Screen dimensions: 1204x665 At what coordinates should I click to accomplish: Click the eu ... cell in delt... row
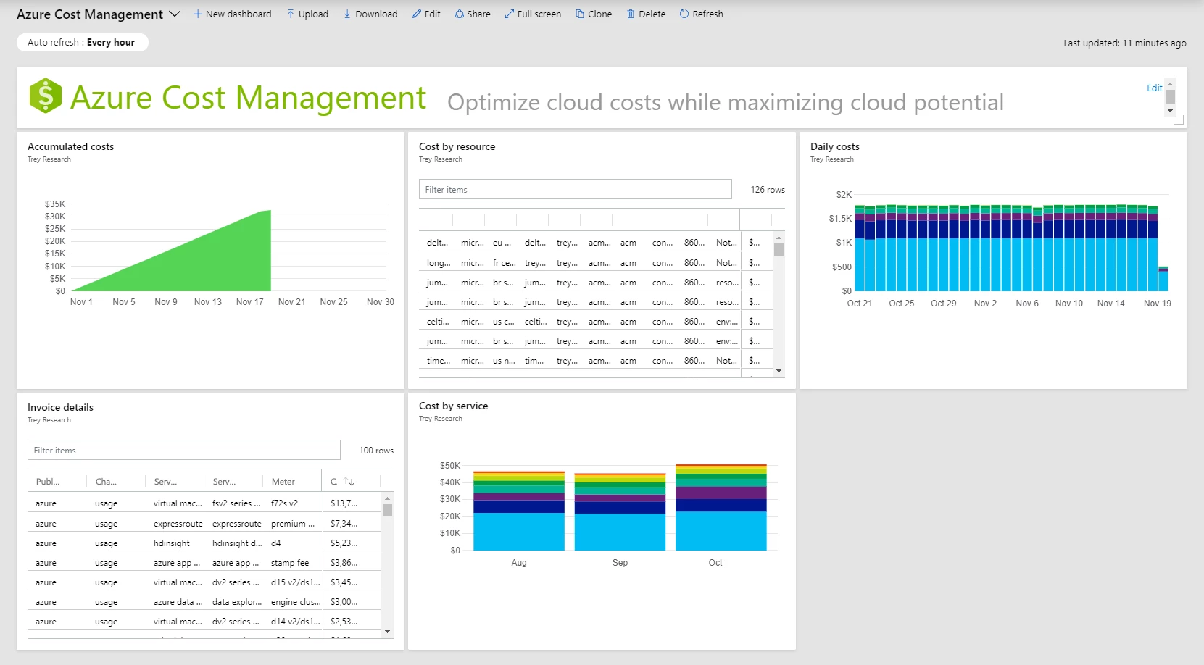point(502,243)
